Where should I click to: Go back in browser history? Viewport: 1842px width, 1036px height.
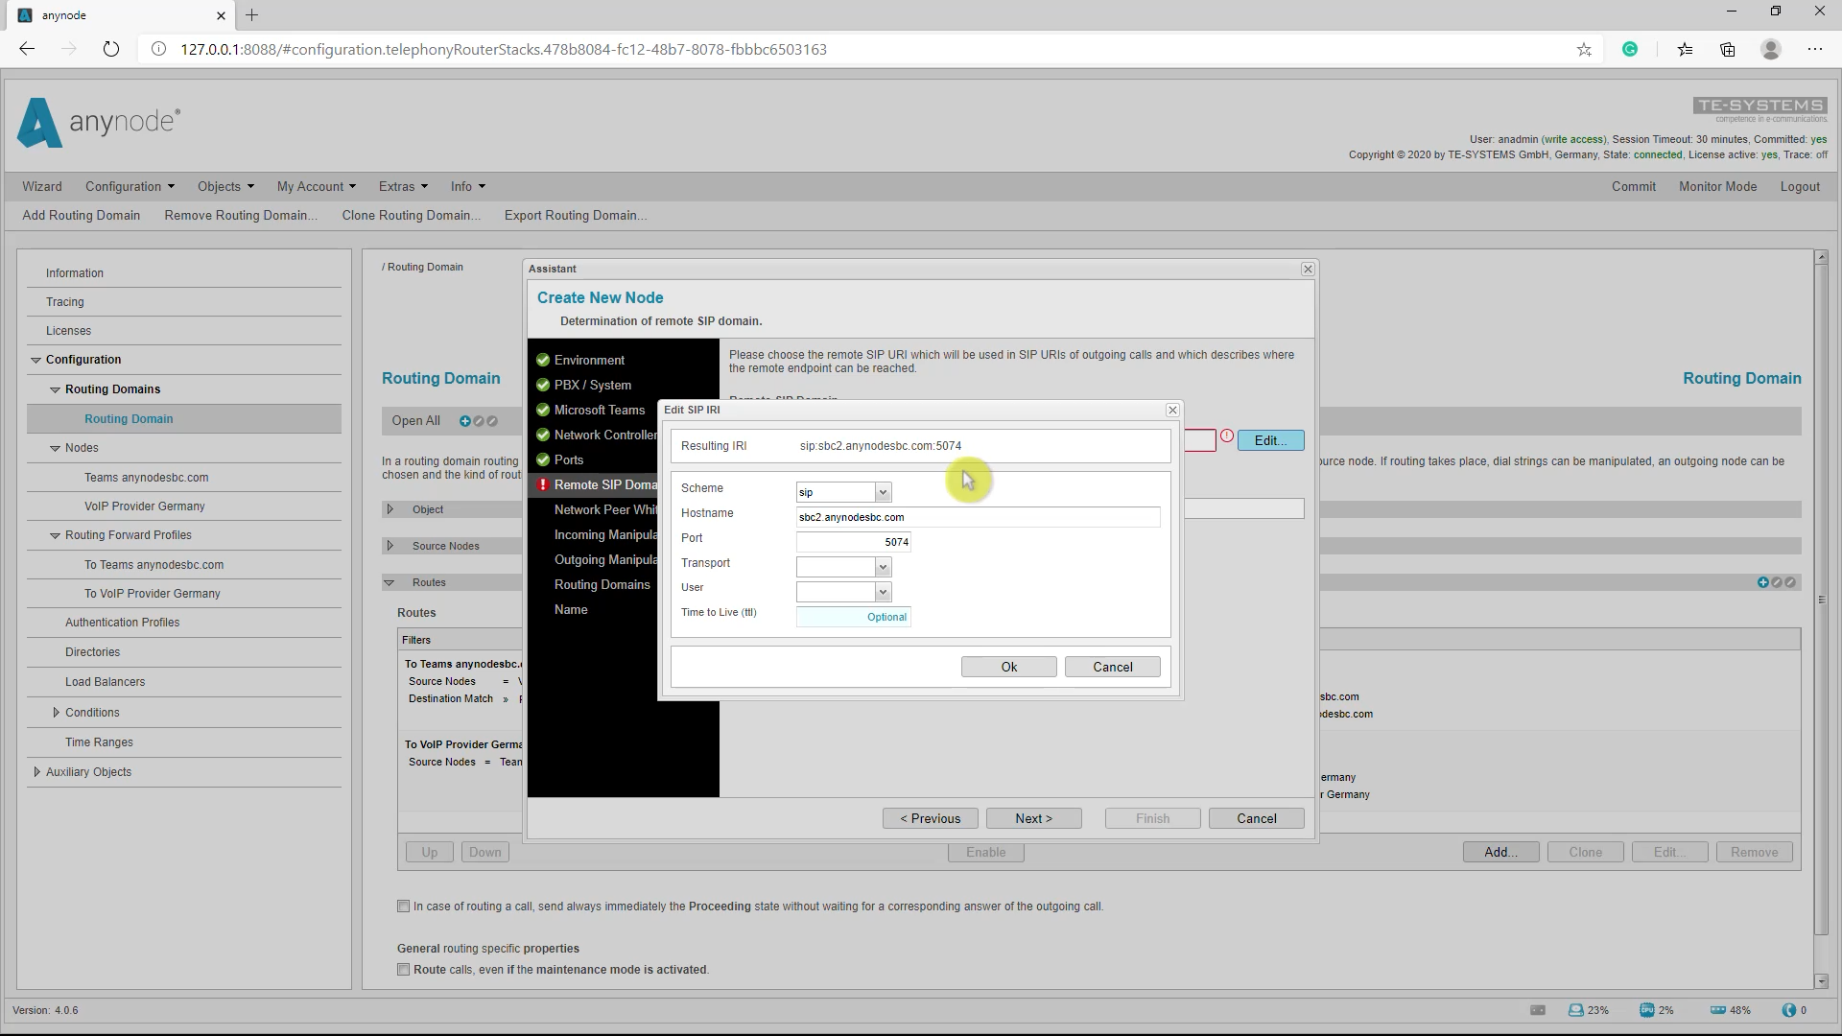pyautogui.click(x=27, y=49)
